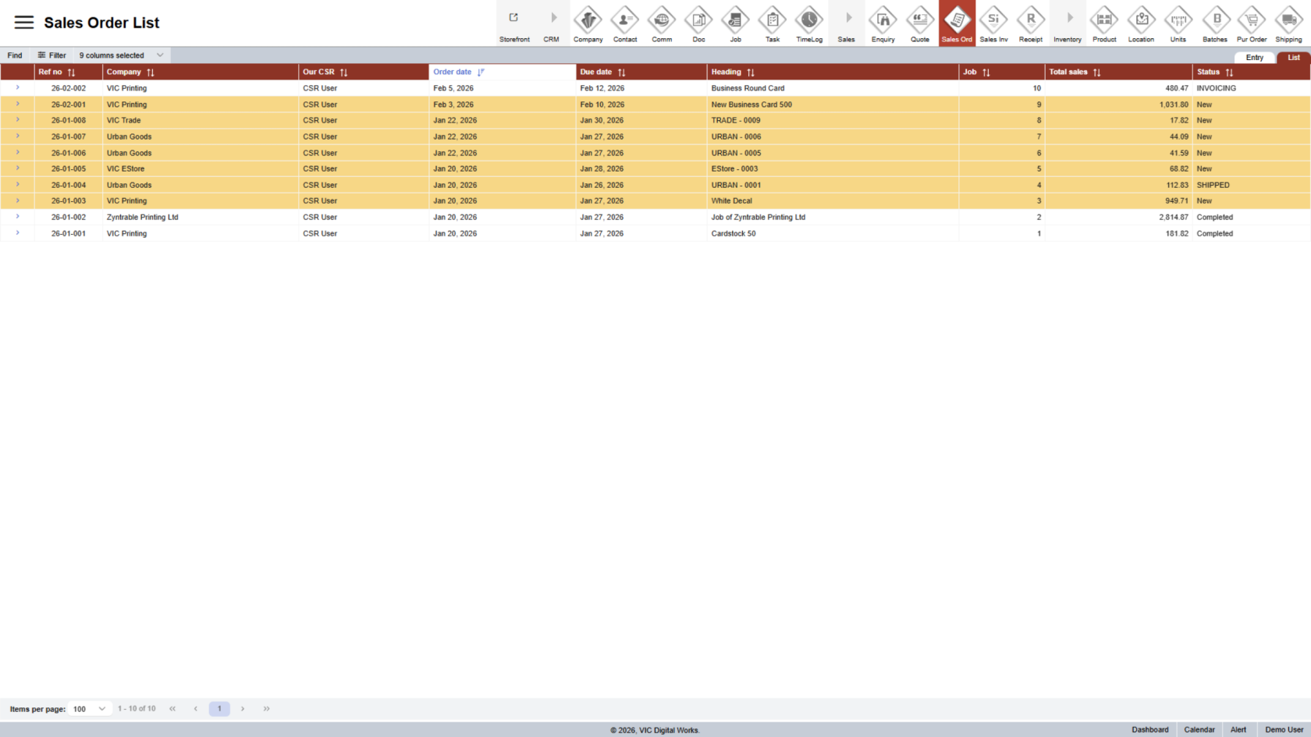Toggle sort order on Order date column
1311x737 pixels.
(x=481, y=73)
